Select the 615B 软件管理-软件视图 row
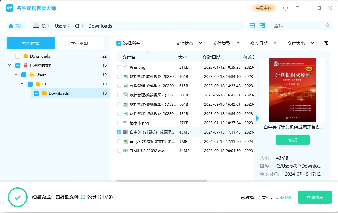338x213 pixels. (x=185, y=86)
